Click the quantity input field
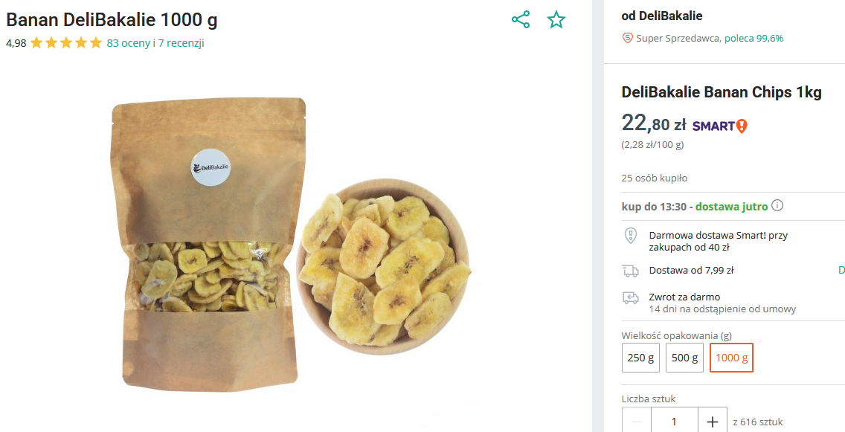The height and width of the screenshot is (432, 845). [x=674, y=422]
